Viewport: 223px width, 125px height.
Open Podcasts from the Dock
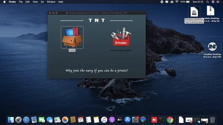112,120
